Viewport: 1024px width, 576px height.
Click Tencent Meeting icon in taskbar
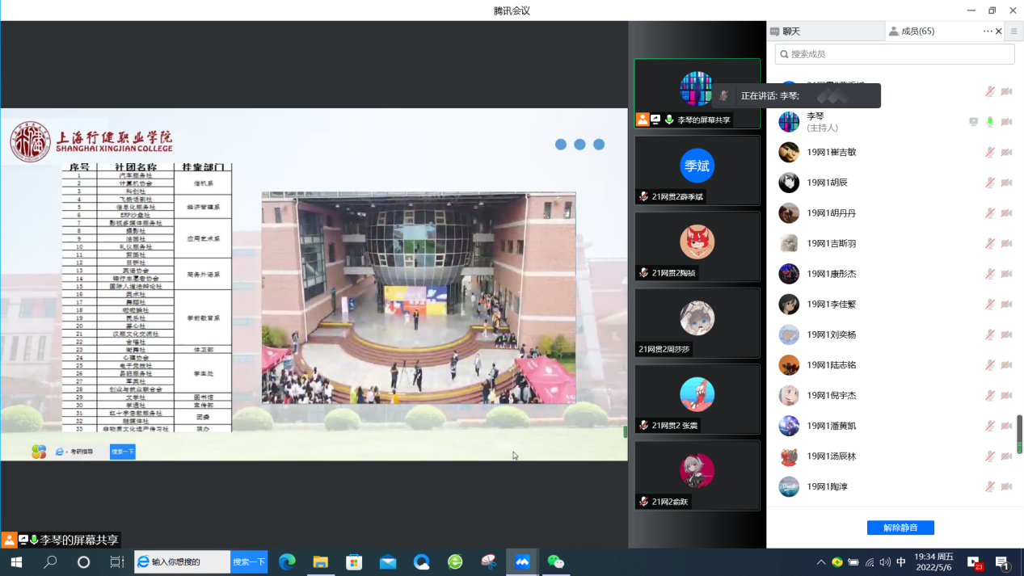(522, 562)
